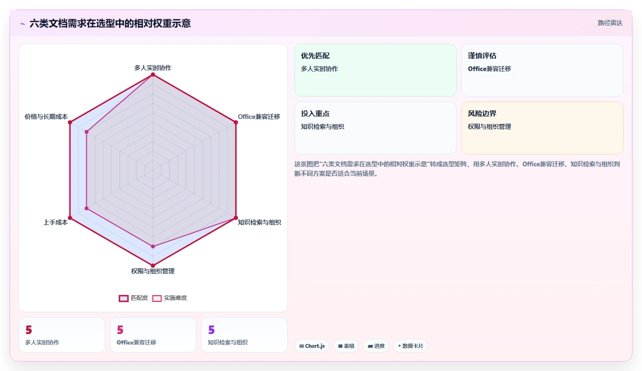Image resolution: width=642 pixels, height=371 pixels.
Task: Click the 知识检索与组织 radar axis label
Action: click(x=259, y=222)
